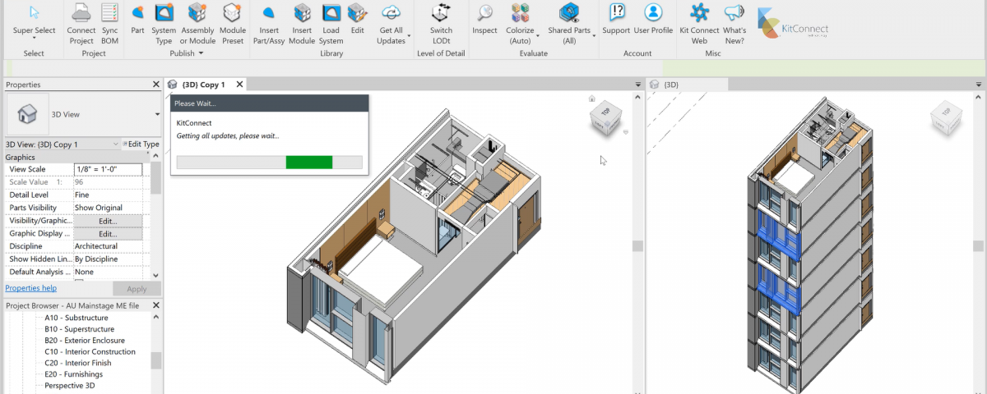
Task: Click Edit for Graphic Display options
Action: tap(108, 234)
